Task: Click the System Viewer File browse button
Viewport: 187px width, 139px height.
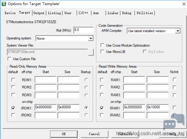Action: [91, 52]
